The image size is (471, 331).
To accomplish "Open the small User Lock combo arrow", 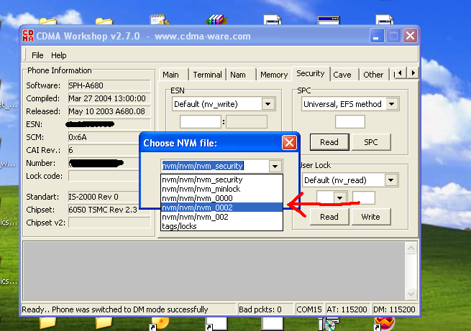I will (339, 198).
